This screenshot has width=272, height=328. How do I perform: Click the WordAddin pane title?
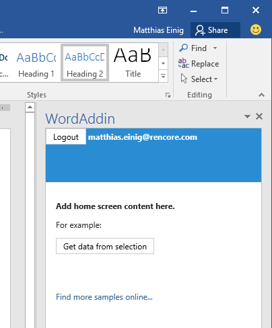[x=80, y=119]
